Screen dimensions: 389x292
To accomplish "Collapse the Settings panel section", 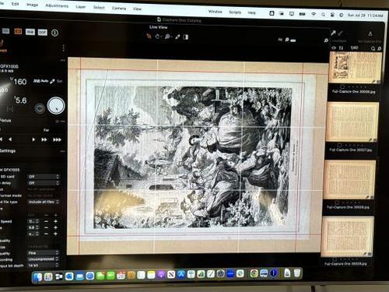I will 62,151.
